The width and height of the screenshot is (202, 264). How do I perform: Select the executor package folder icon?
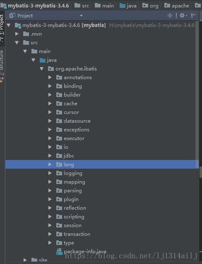tap(59, 138)
